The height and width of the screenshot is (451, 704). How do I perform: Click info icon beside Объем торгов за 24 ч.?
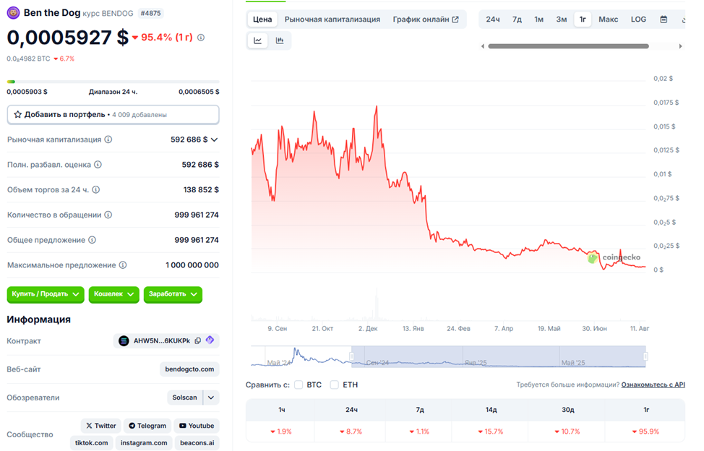(x=95, y=190)
